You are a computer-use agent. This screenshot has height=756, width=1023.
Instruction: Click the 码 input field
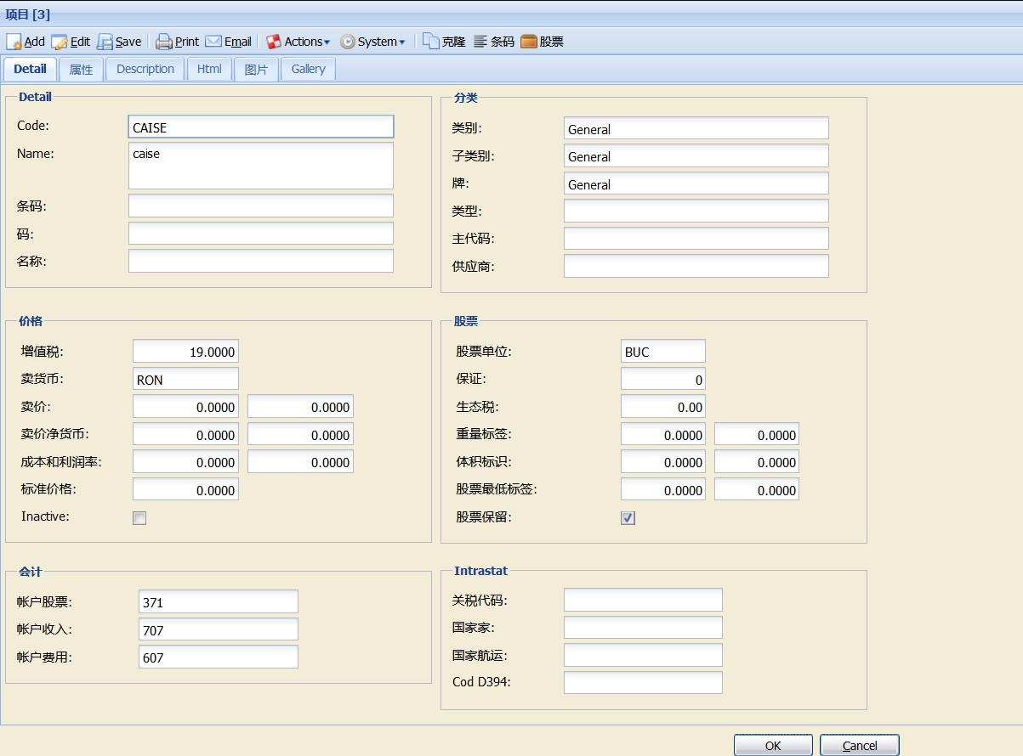click(x=261, y=234)
